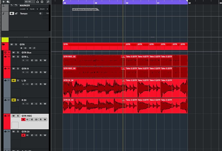Image resolution: width=222 pixels, height=151 pixels.
Task: Open the track list layout icon
Action: [x=42, y=2]
